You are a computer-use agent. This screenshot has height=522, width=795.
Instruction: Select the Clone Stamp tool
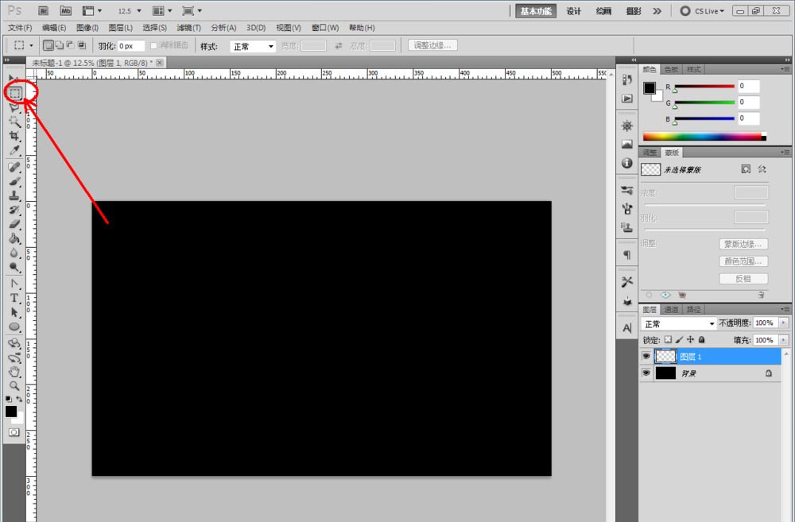[14, 195]
